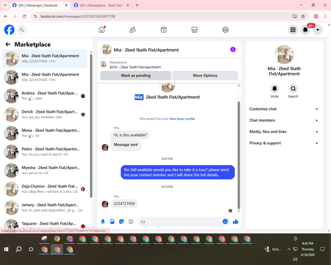Attach a file with the photo icon
The height and width of the screenshot is (265, 331).
click(112, 221)
